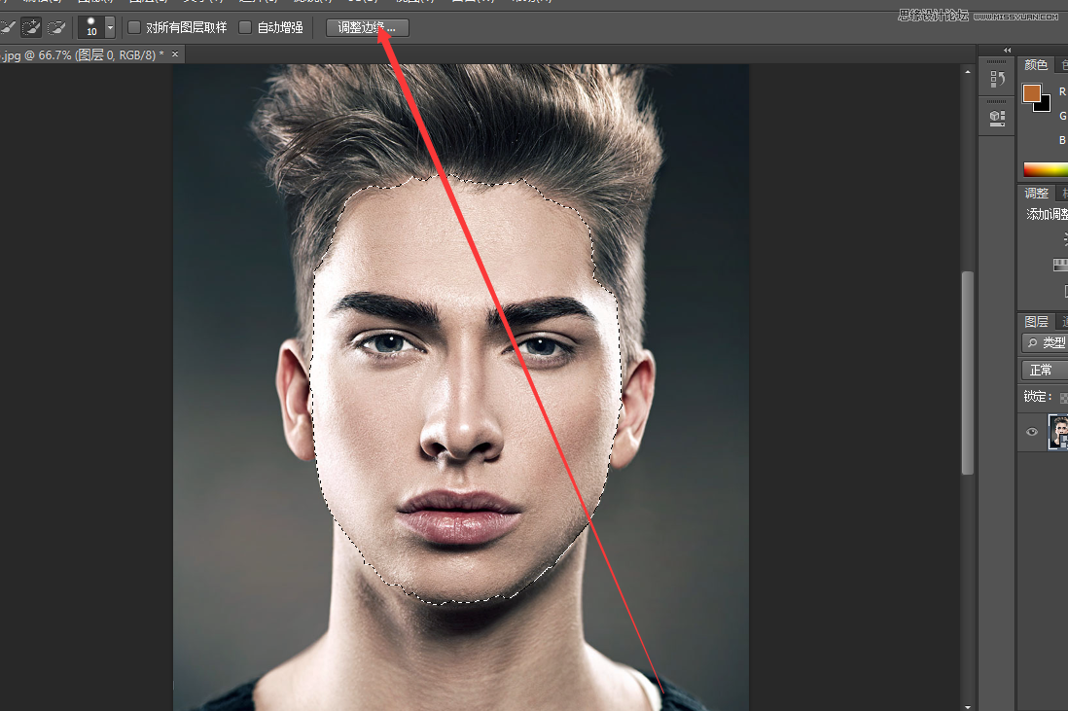1068x711 pixels.
Task: Click the canvas vertical scrollbar thumb
Action: click(967, 373)
